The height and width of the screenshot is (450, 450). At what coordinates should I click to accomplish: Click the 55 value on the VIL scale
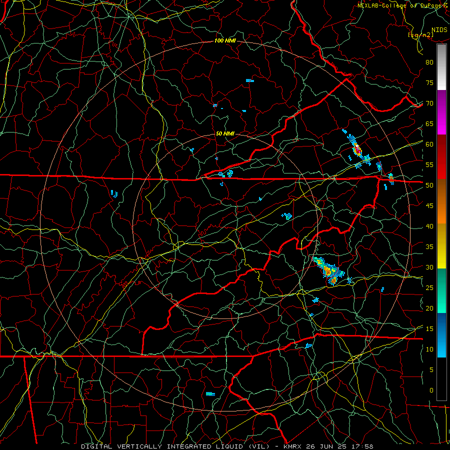pyautogui.click(x=429, y=165)
